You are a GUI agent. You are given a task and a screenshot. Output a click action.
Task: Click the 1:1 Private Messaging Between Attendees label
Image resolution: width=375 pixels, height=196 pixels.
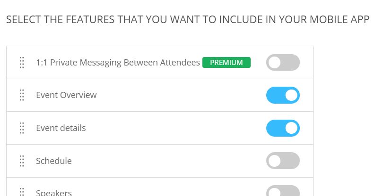point(118,63)
